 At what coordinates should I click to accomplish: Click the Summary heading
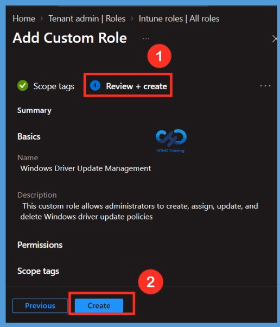click(x=34, y=110)
